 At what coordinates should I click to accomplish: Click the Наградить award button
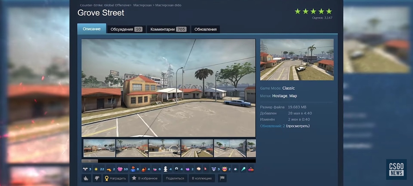click(115, 178)
